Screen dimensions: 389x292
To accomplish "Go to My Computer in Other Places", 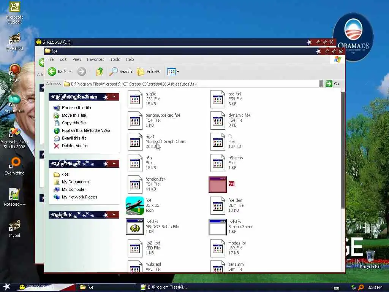I will point(74,189).
